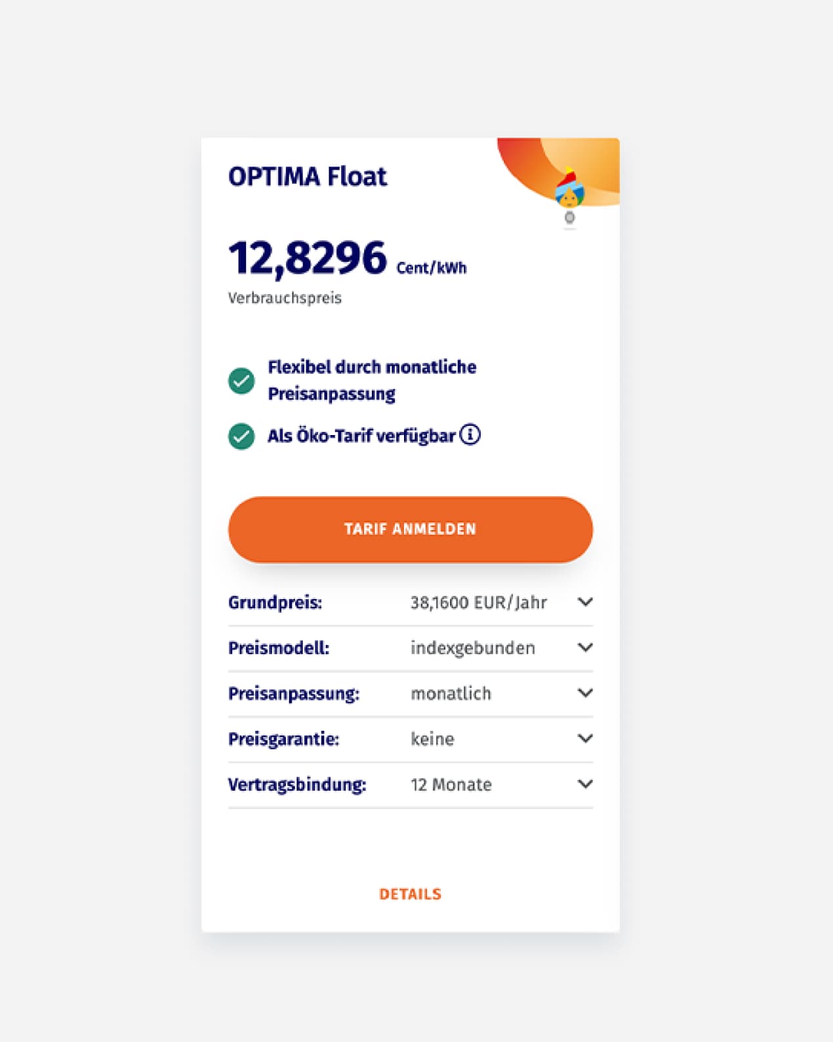Screen dimensions: 833x1042
Task: Click the info icon beside Öko-Tarif
Action: (470, 434)
